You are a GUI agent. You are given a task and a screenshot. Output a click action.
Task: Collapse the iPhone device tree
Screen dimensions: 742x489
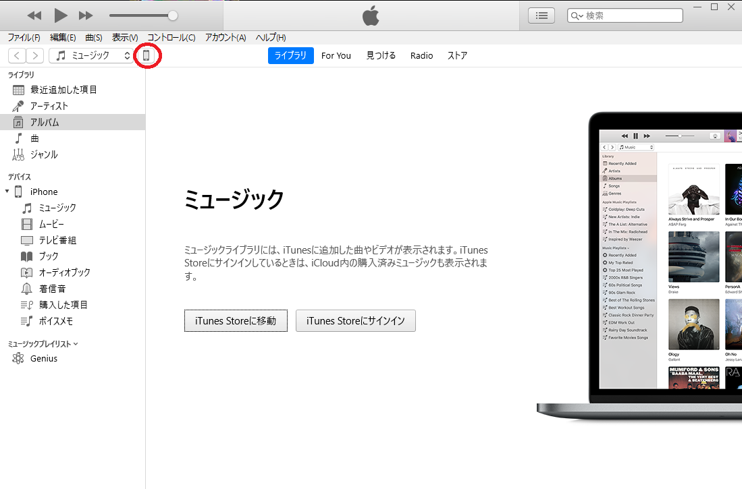pos(7,192)
